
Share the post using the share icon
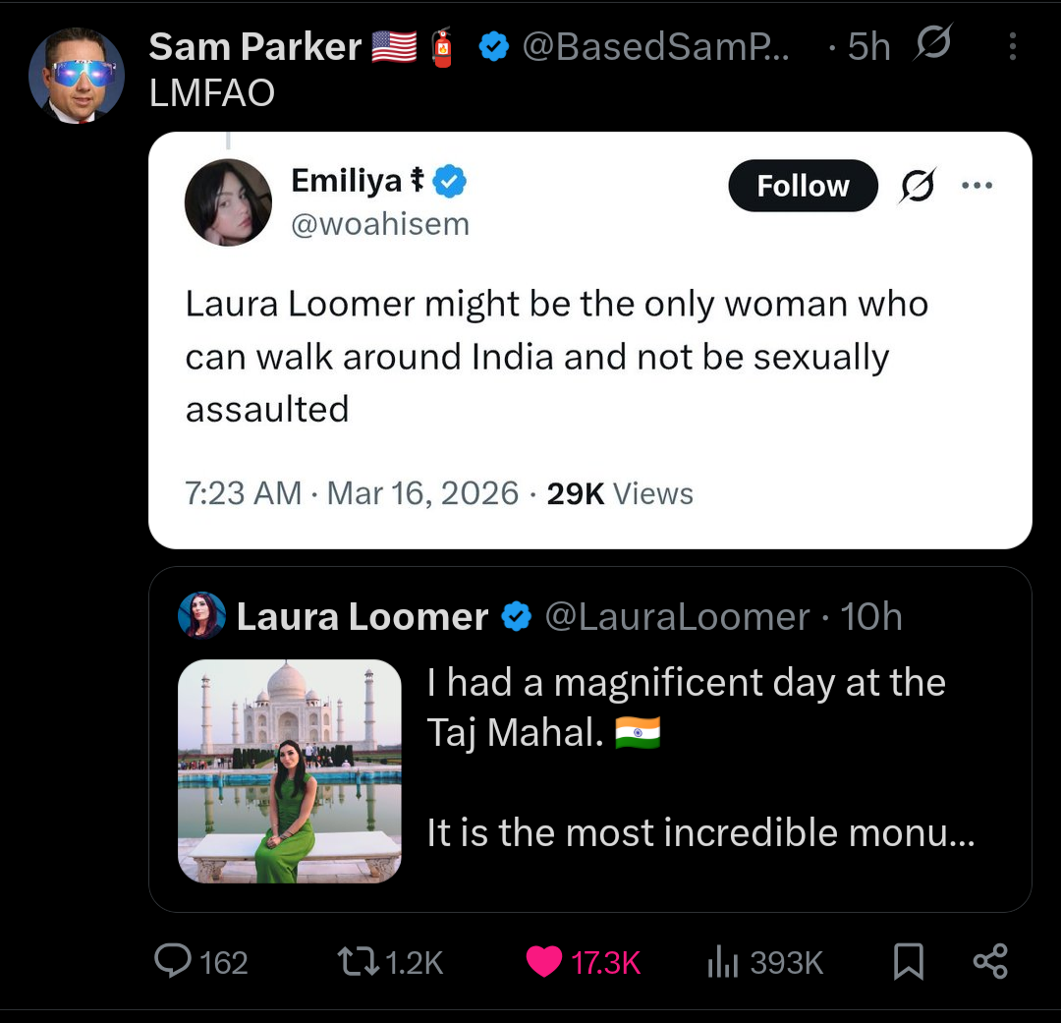[x=990, y=962]
